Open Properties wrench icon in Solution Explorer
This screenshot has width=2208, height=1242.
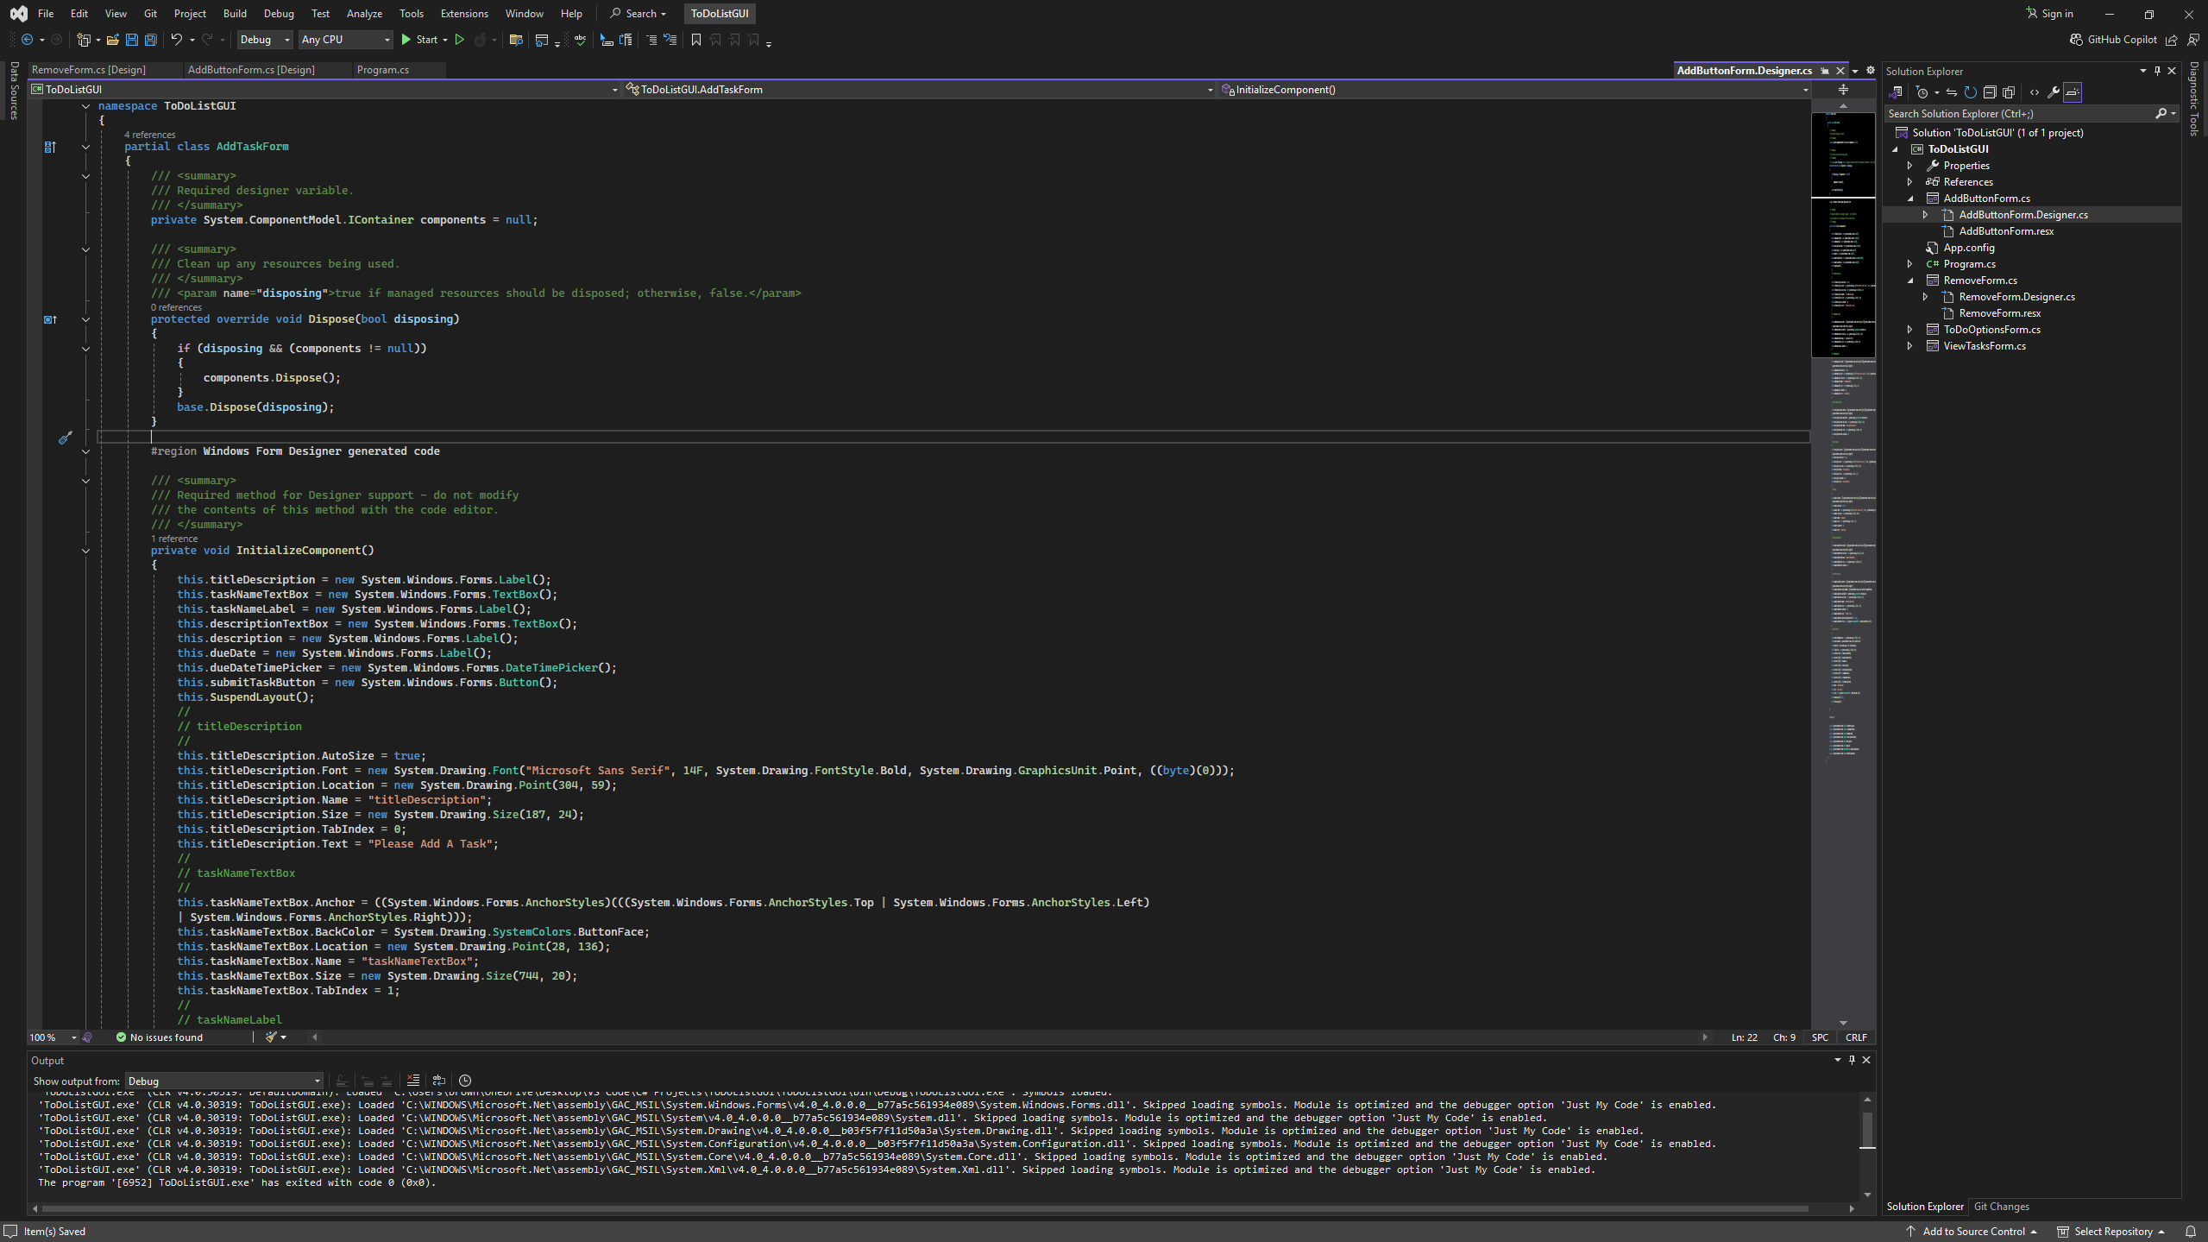click(2054, 92)
